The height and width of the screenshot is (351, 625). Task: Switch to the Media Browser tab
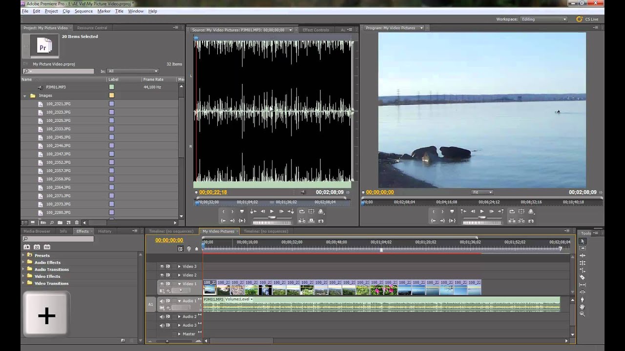[x=37, y=231]
